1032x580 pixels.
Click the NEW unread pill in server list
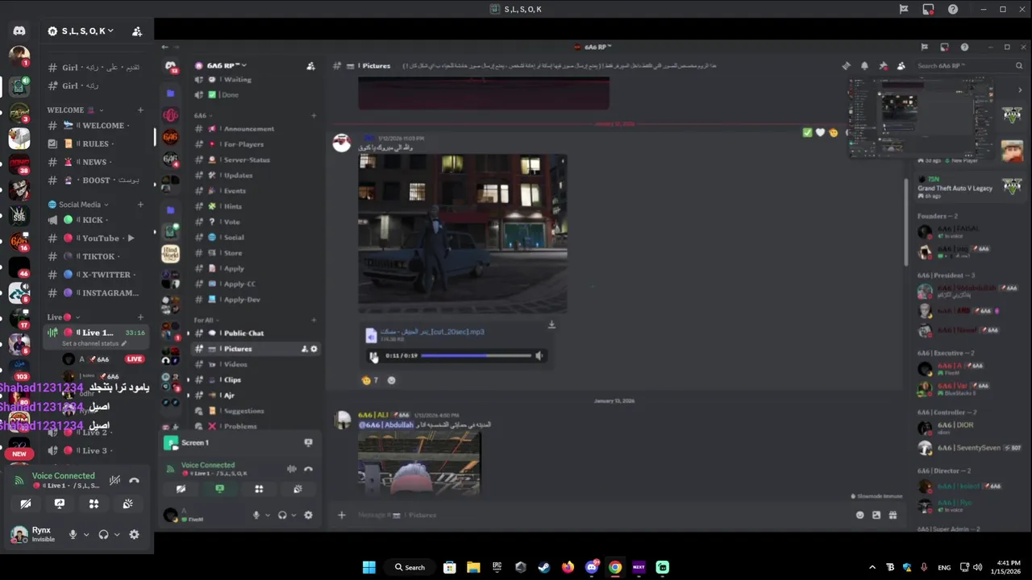[x=19, y=454]
